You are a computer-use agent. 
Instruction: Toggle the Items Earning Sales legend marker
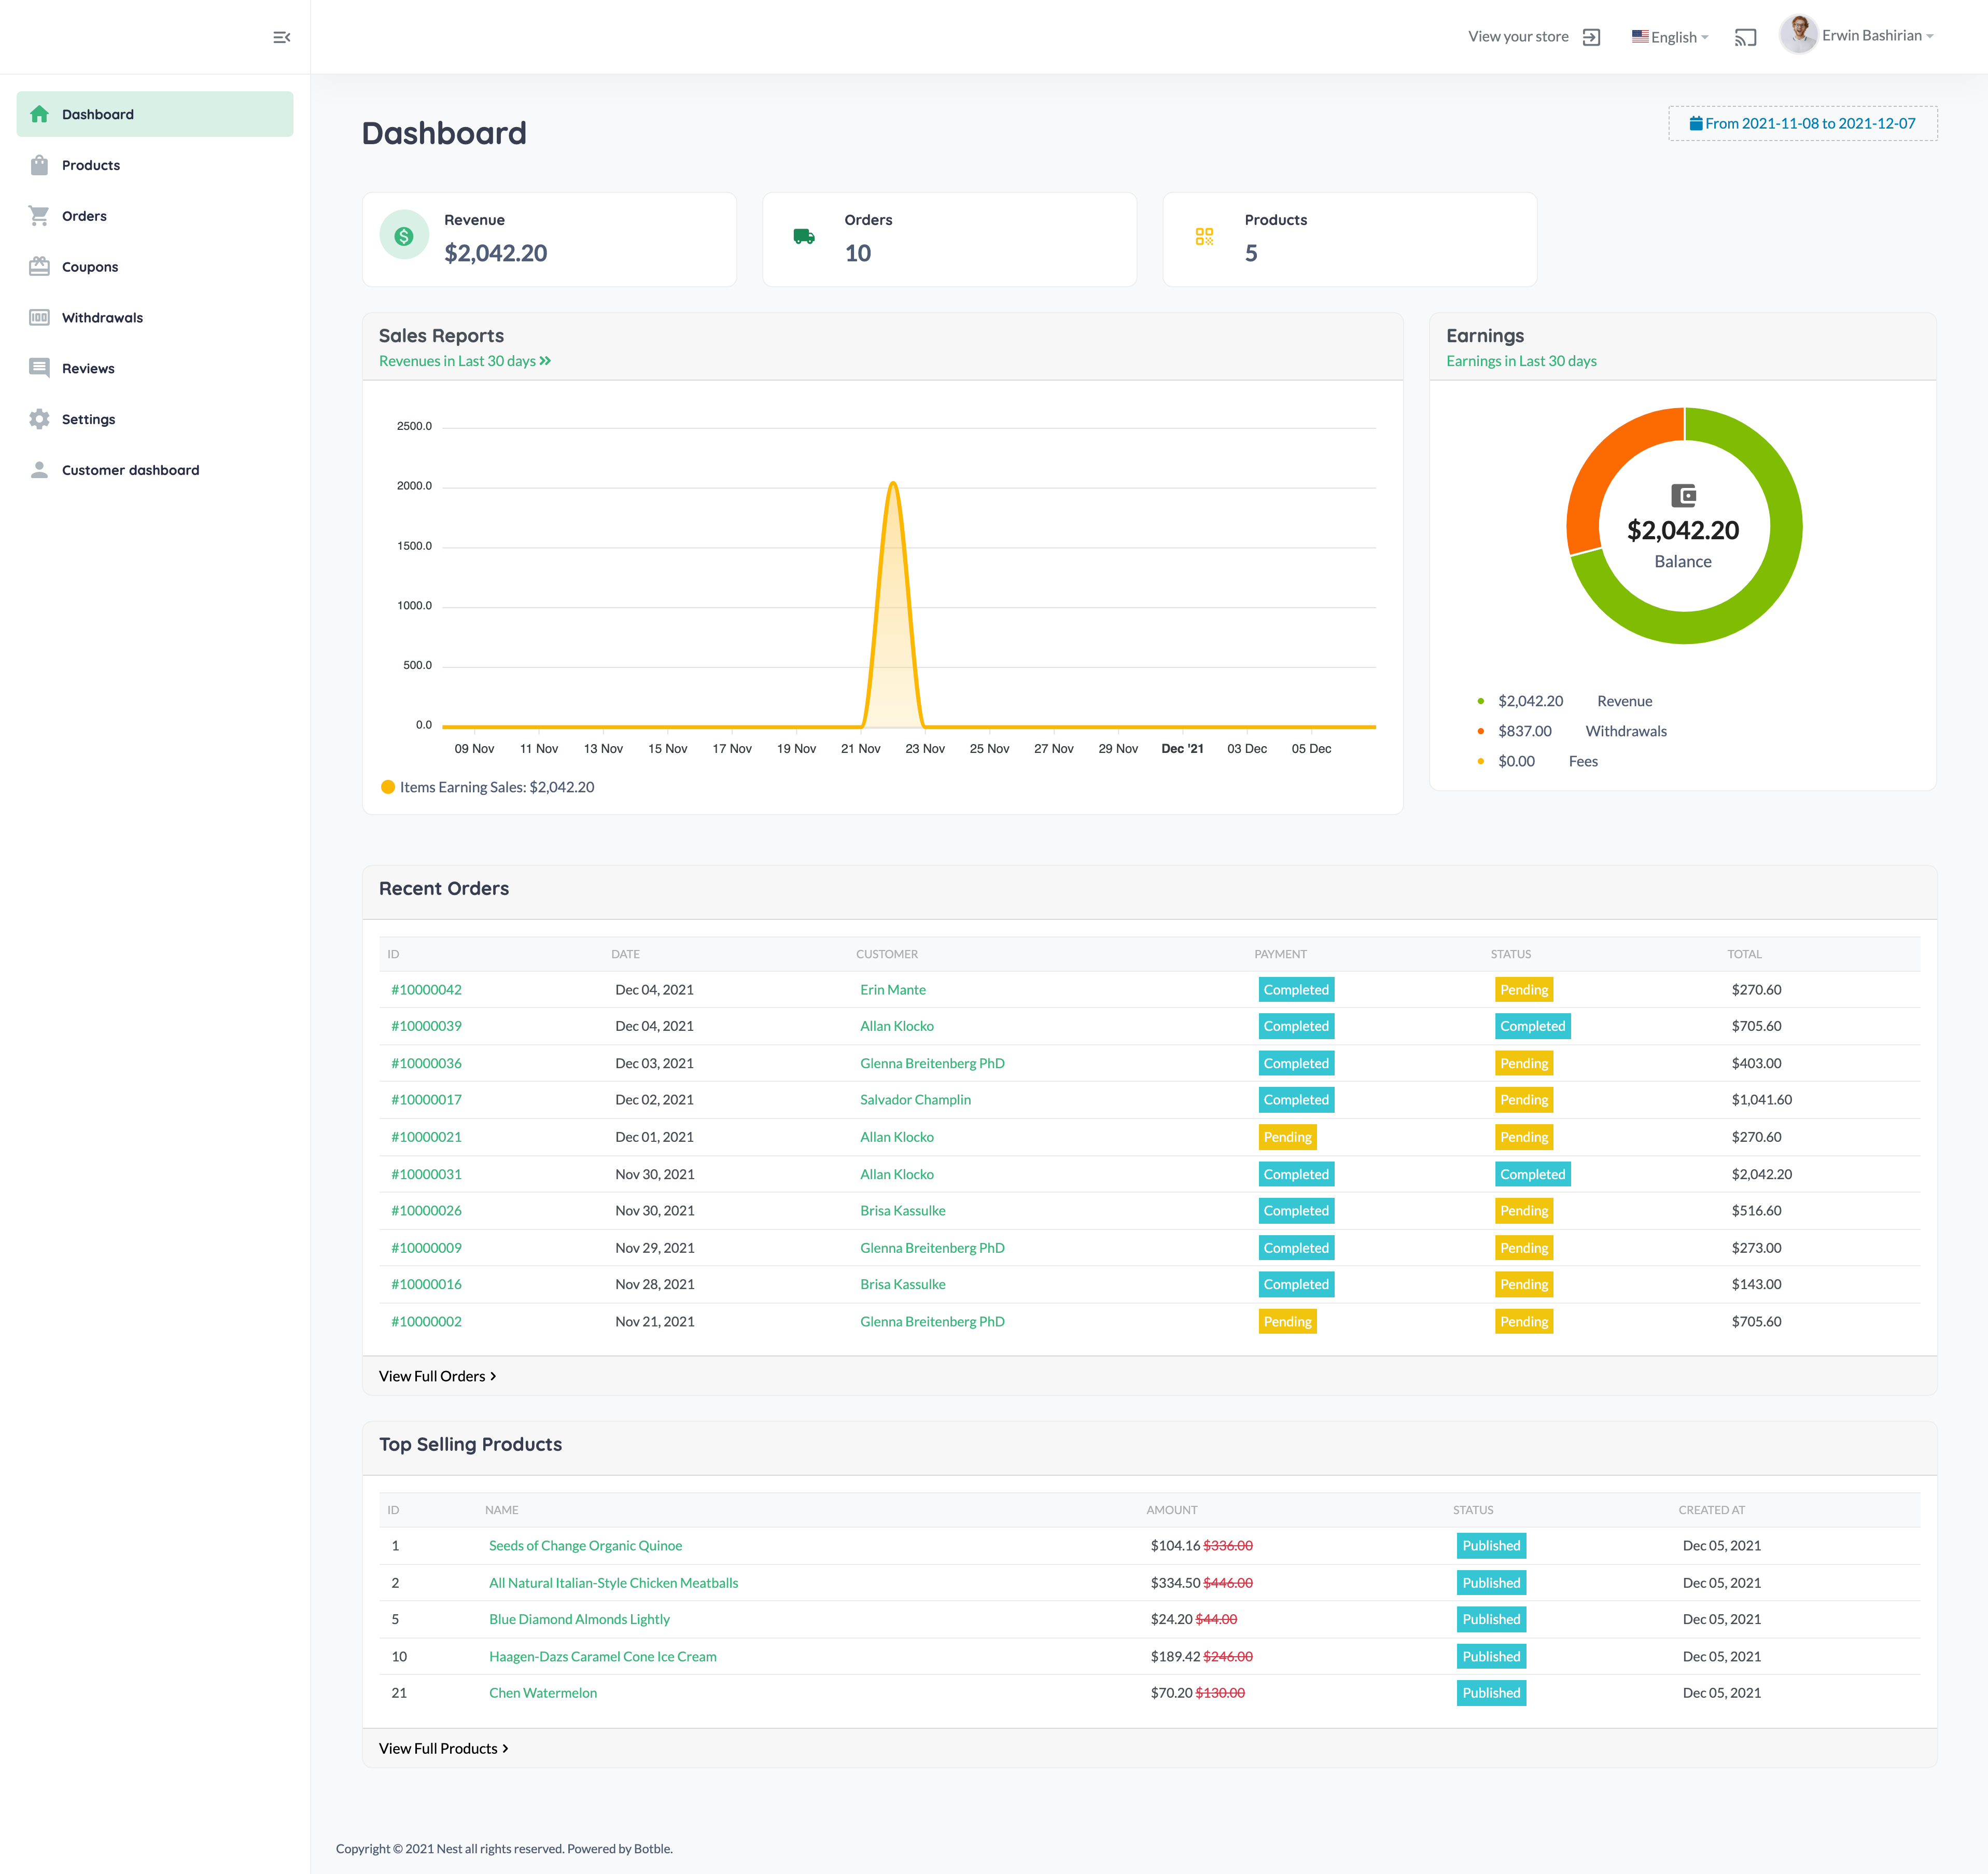point(388,787)
